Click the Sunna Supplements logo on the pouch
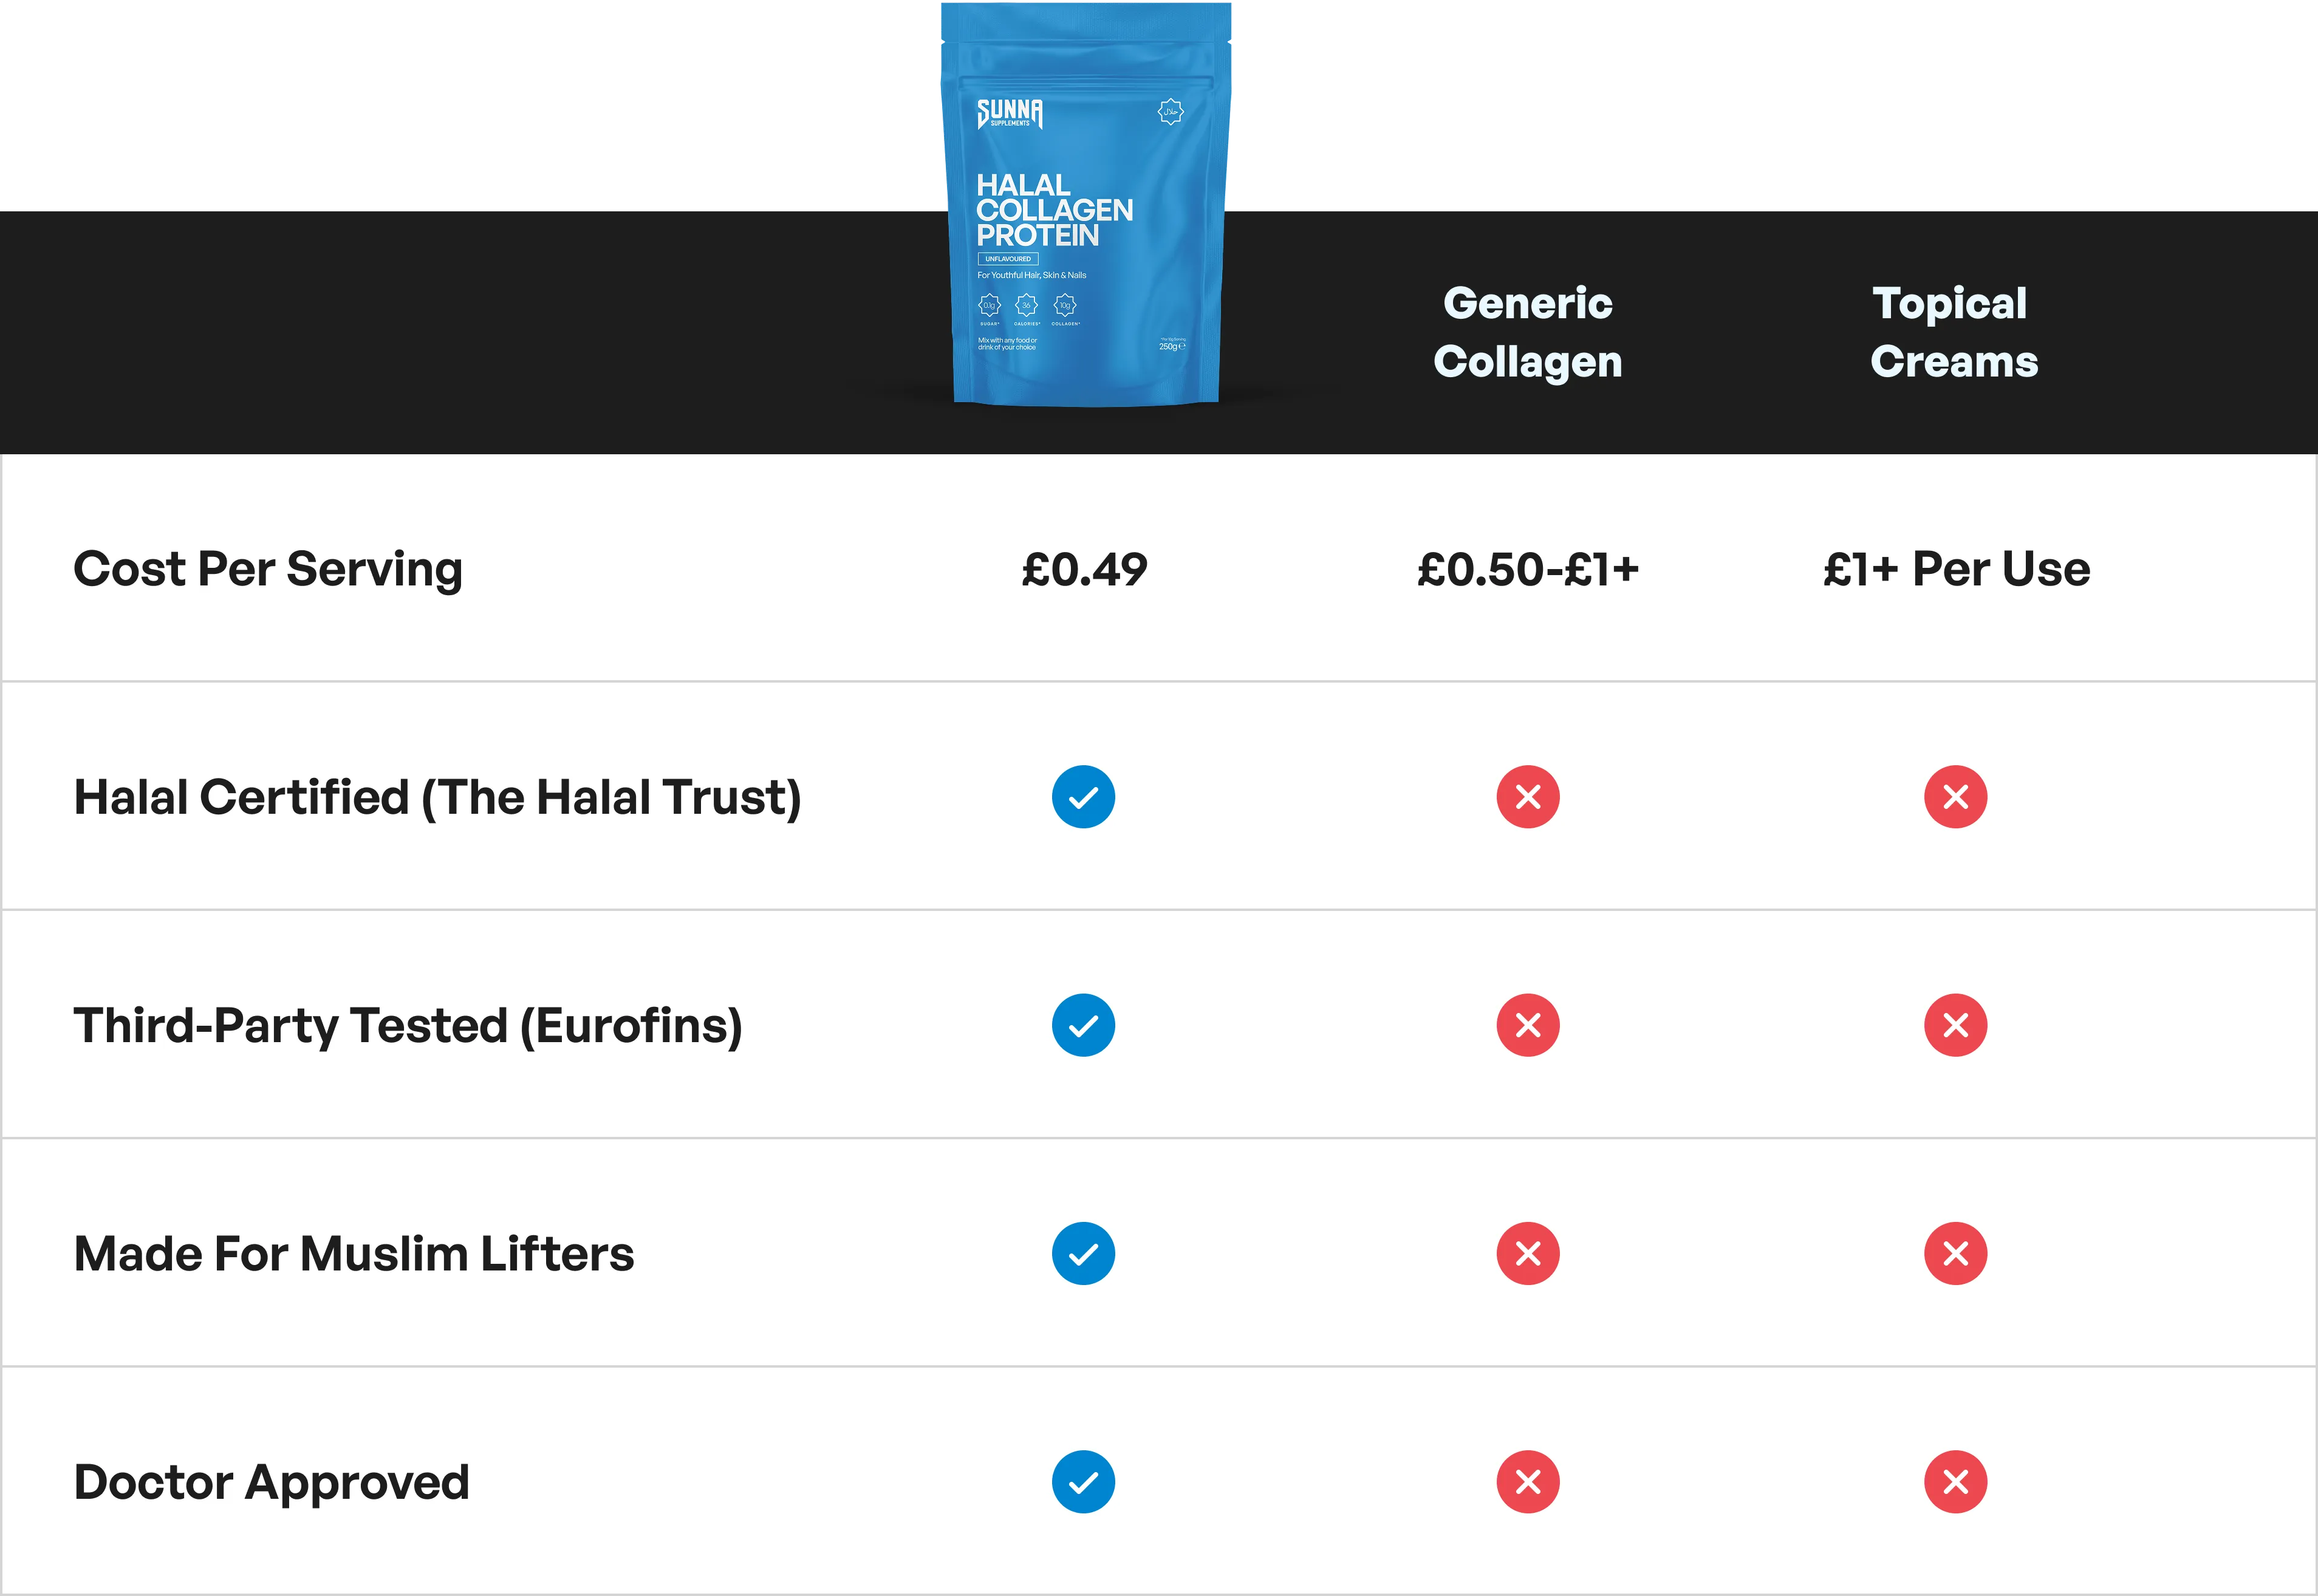Screen dimensions: 2318x1596 1010,113
